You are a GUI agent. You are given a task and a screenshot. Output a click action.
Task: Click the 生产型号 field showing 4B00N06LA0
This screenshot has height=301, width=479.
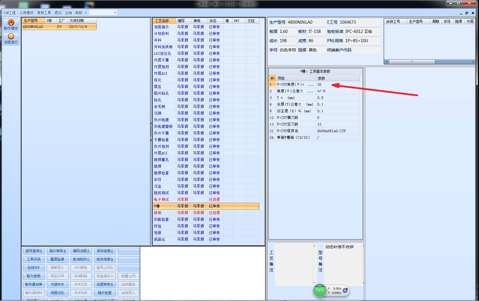(x=306, y=22)
